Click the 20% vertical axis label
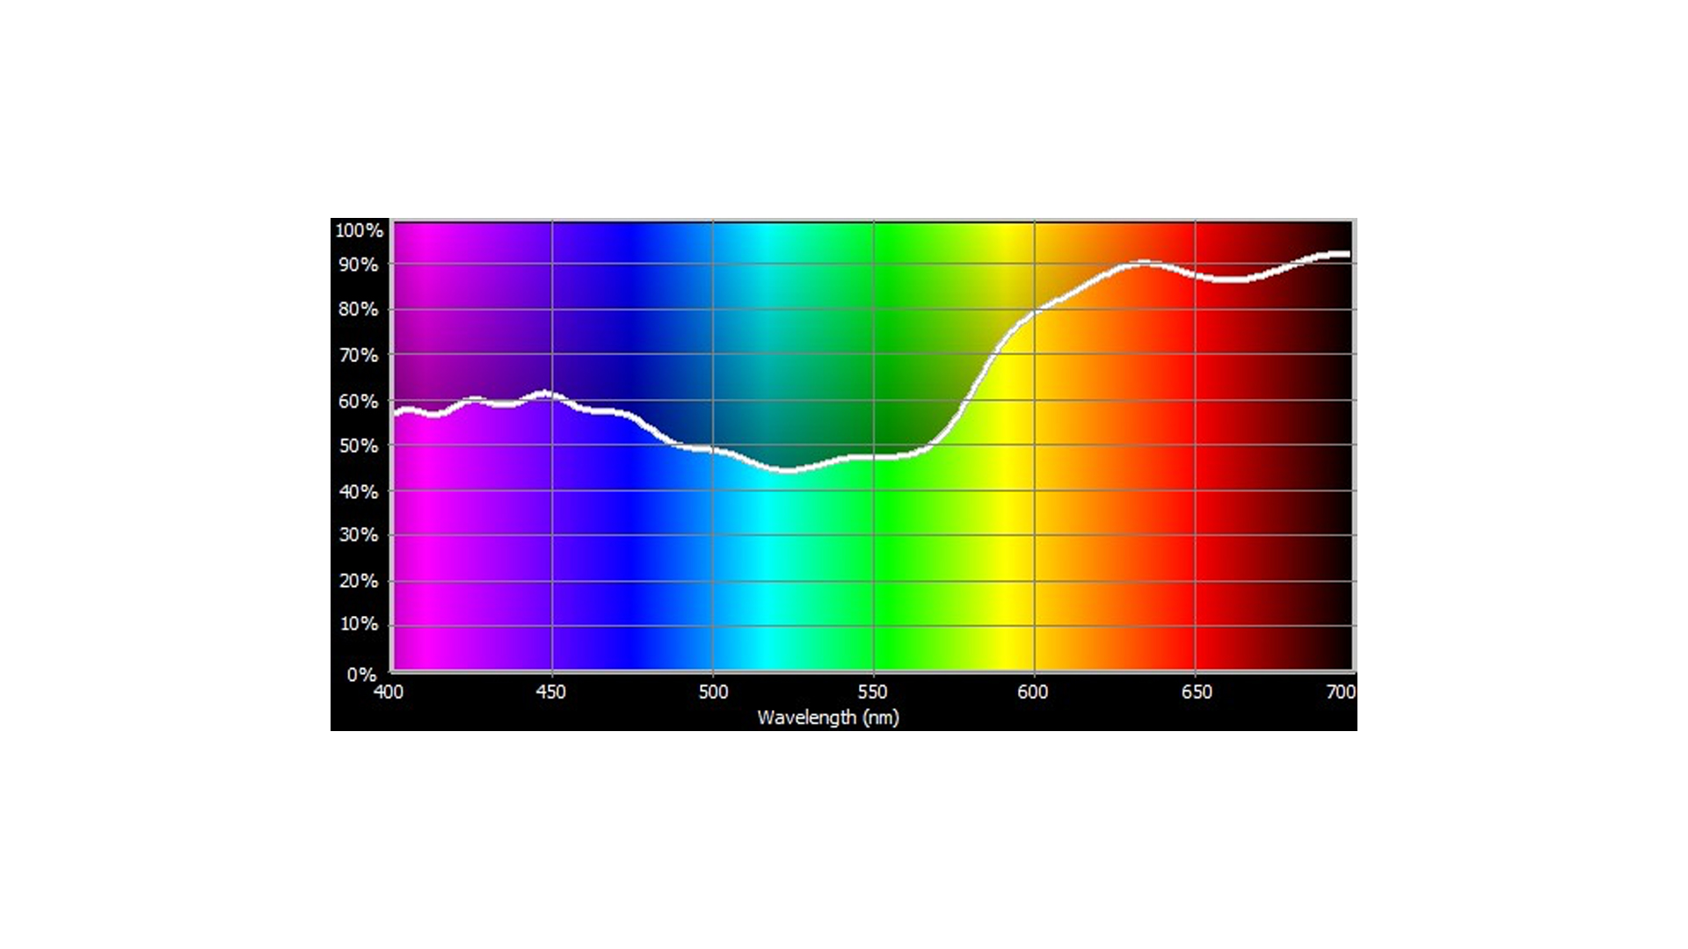1688x949 pixels. click(359, 581)
